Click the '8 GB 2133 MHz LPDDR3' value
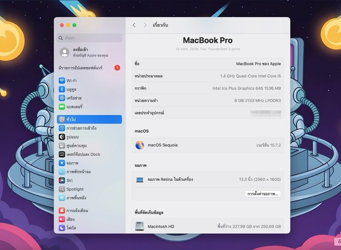This screenshot has width=341, height=250. (x=258, y=100)
